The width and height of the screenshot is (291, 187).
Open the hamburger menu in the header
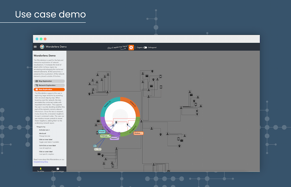click(x=35, y=47)
